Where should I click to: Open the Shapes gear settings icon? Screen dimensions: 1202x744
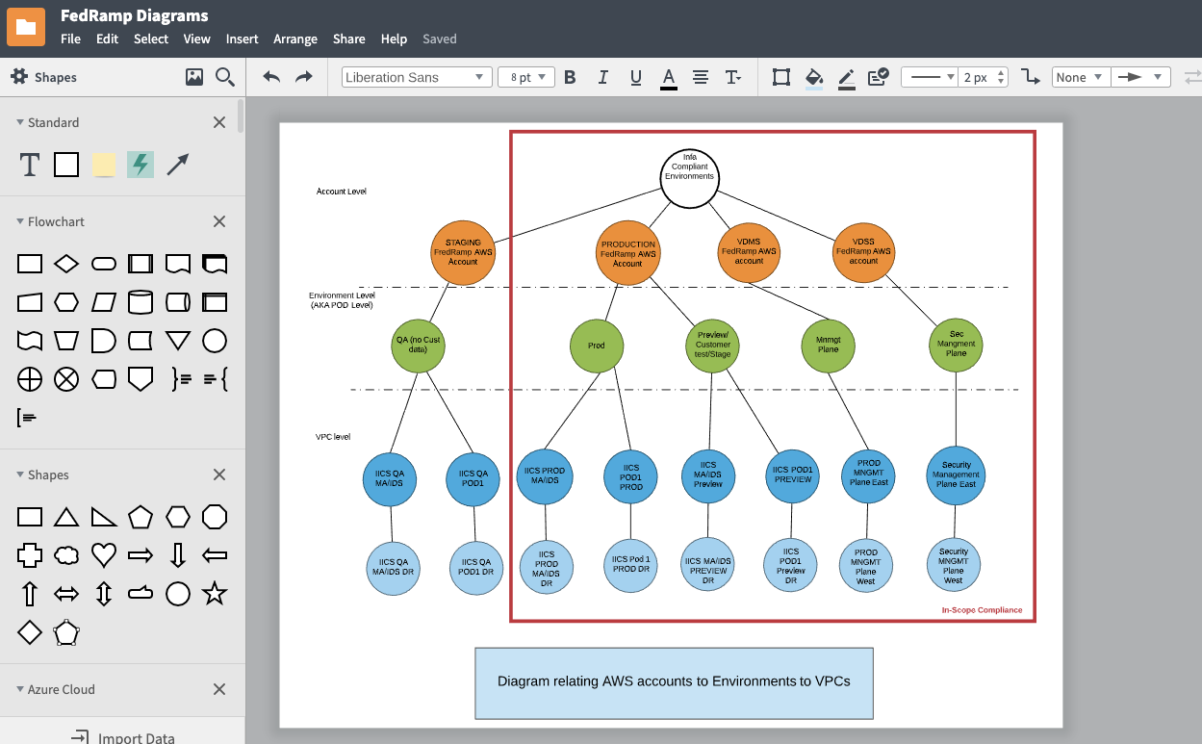(19, 77)
